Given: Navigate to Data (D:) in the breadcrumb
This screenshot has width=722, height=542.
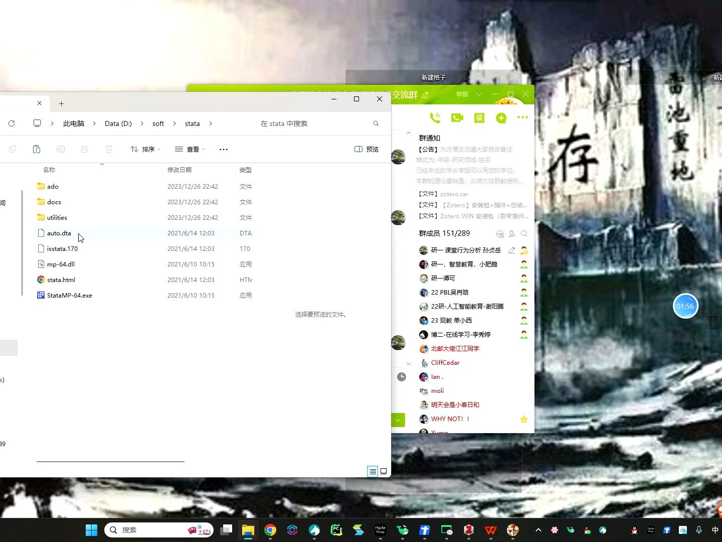Looking at the screenshot, I should click(x=117, y=123).
